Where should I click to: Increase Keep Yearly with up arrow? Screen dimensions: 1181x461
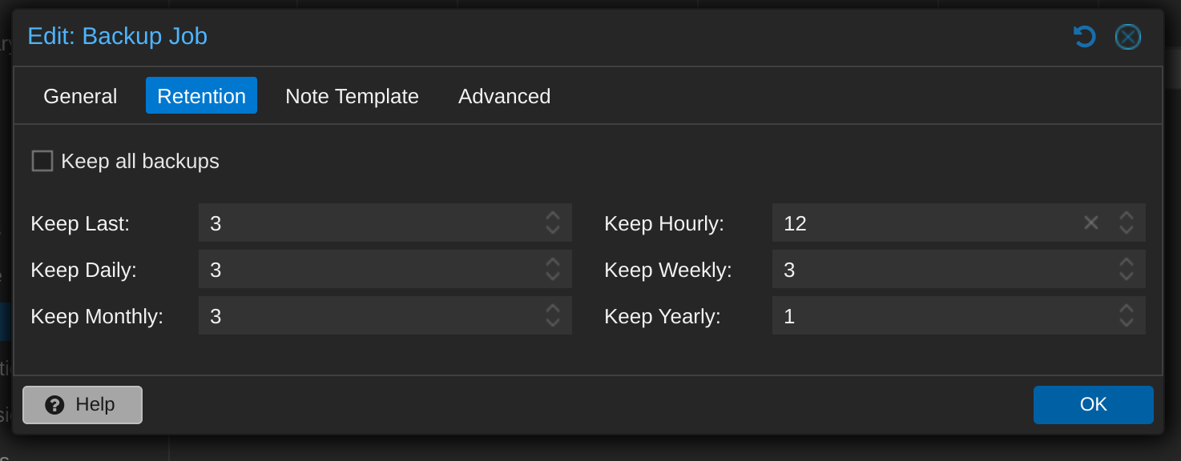pos(1127,309)
